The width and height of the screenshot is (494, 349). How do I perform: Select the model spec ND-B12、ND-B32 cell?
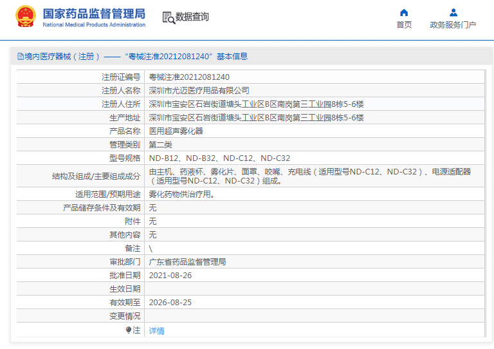[219, 158]
